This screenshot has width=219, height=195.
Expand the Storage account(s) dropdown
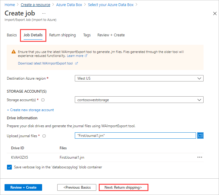tap(139, 100)
